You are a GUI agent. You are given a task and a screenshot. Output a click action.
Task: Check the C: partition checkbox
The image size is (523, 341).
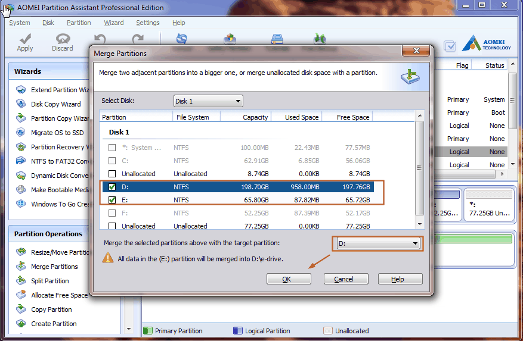(x=112, y=161)
